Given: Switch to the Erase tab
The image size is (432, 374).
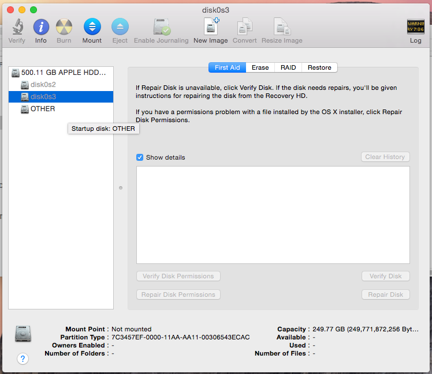Looking at the screenshot, I should (x=260, y=67).
